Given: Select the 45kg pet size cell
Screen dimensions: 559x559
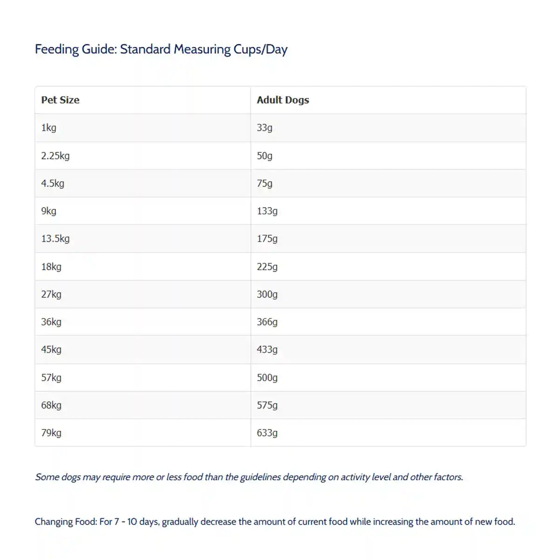Looking at the screenshot, I should 51,349.
